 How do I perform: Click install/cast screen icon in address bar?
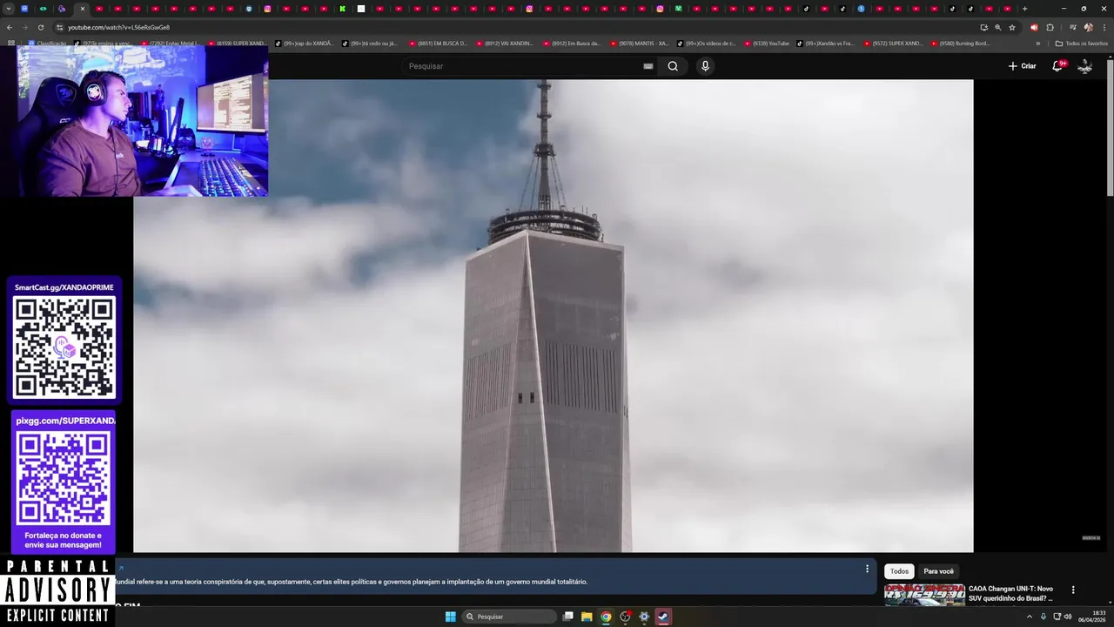983,27
